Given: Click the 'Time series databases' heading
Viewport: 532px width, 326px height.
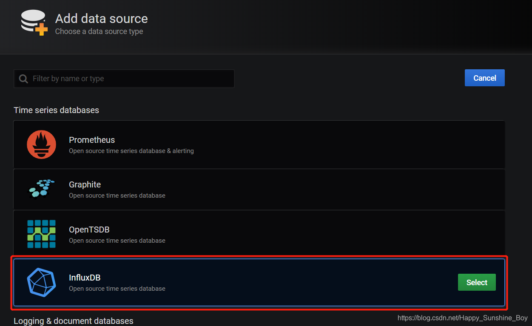Looking at the screenshot, I should [56, 110].
